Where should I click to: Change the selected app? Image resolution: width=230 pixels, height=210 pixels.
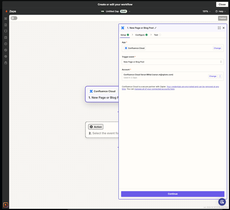[x=217, y=48]
